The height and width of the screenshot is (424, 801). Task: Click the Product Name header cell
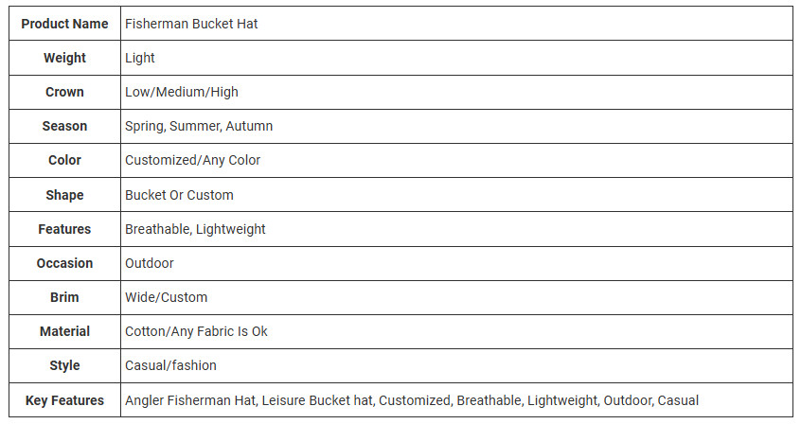64,24
